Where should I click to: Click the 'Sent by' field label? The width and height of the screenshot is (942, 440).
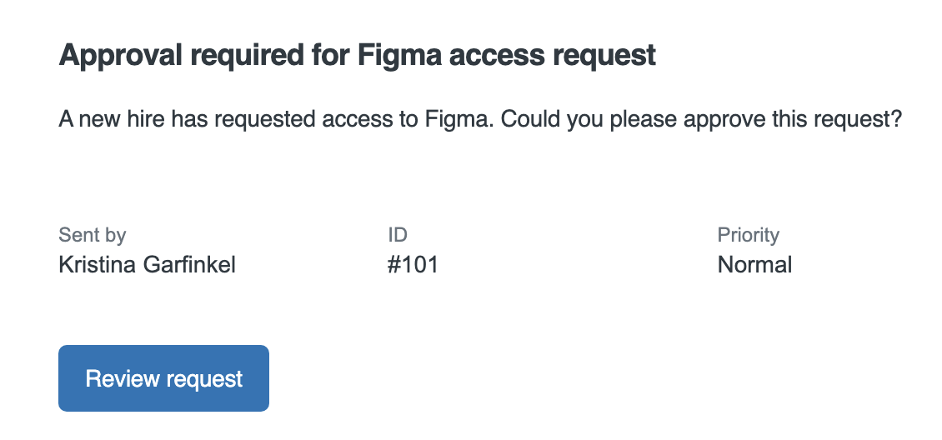tap(92, 235)
